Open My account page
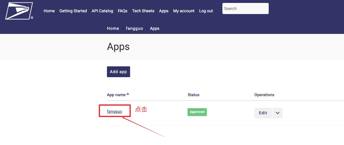 pyautogui.click(x=184, y=11)
